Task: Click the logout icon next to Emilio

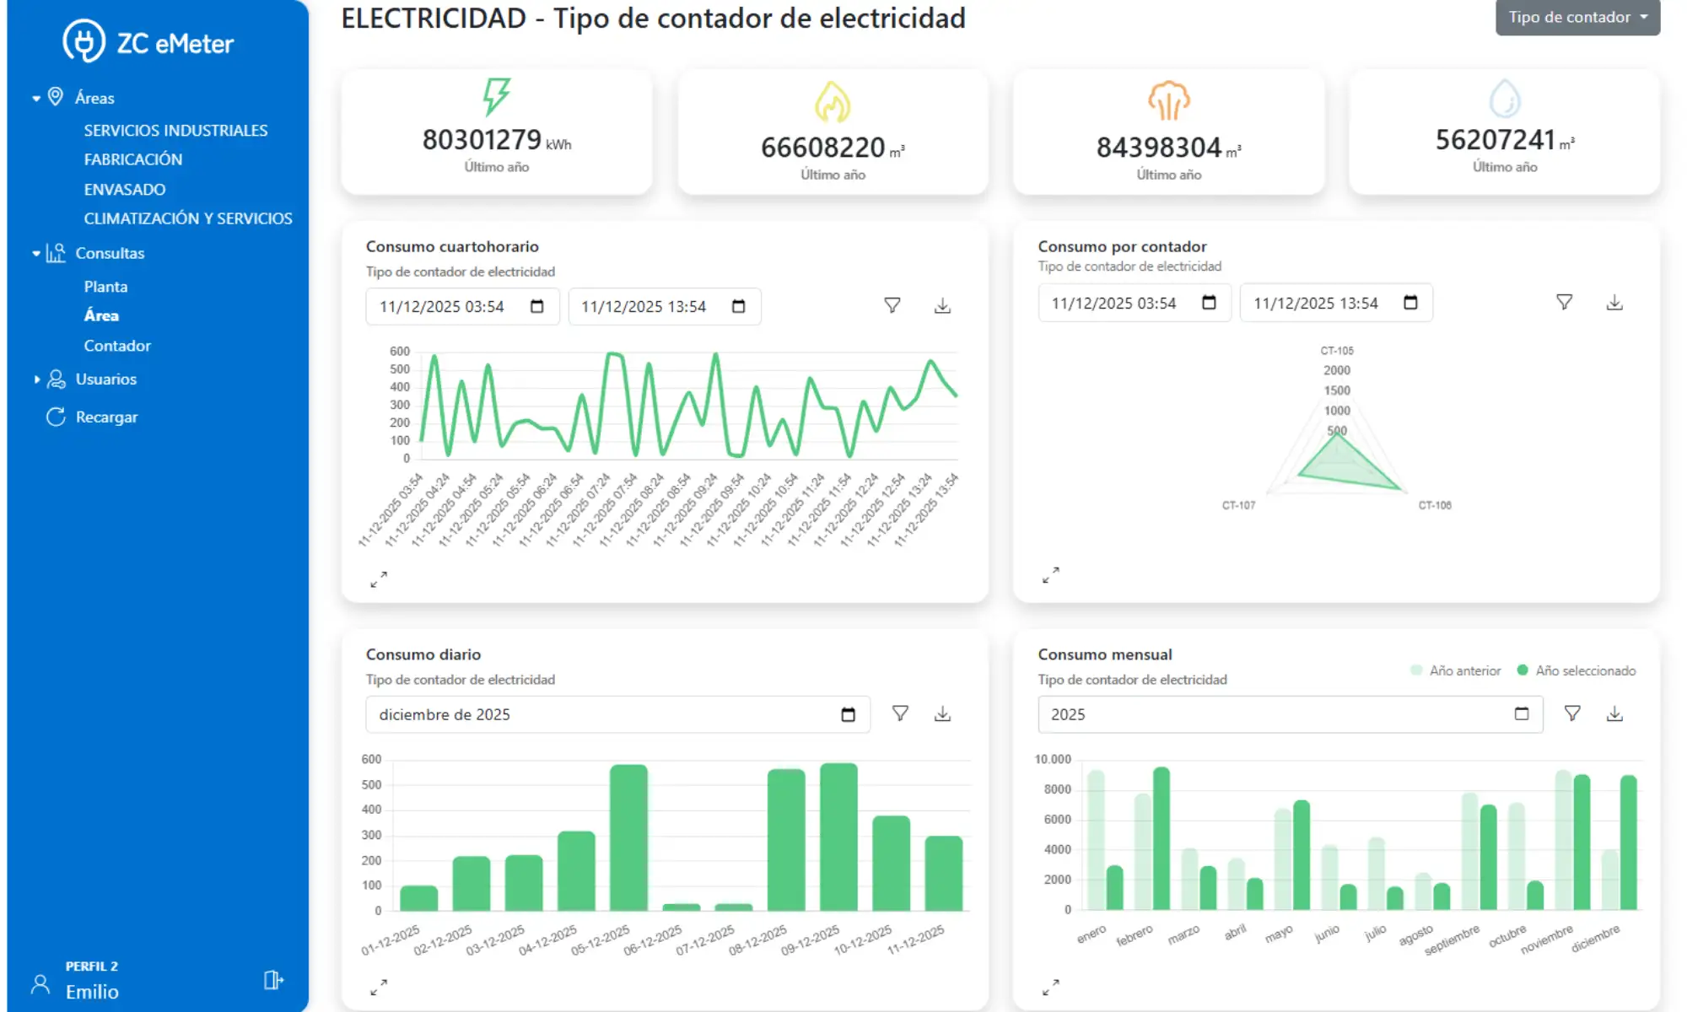Action: [x=273, y=980]
